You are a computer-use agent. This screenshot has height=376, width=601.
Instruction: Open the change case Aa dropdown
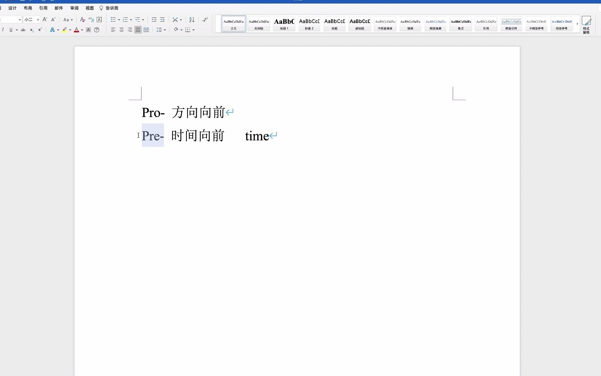(68, 20)
